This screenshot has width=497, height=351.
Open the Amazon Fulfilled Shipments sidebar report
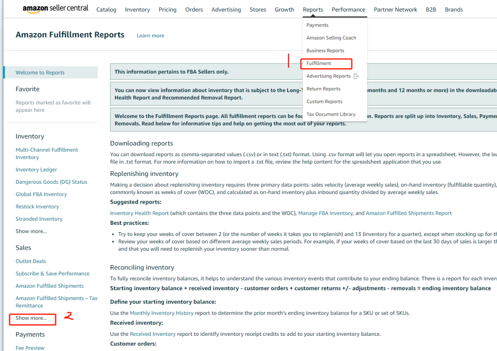(x=49, y=286)
